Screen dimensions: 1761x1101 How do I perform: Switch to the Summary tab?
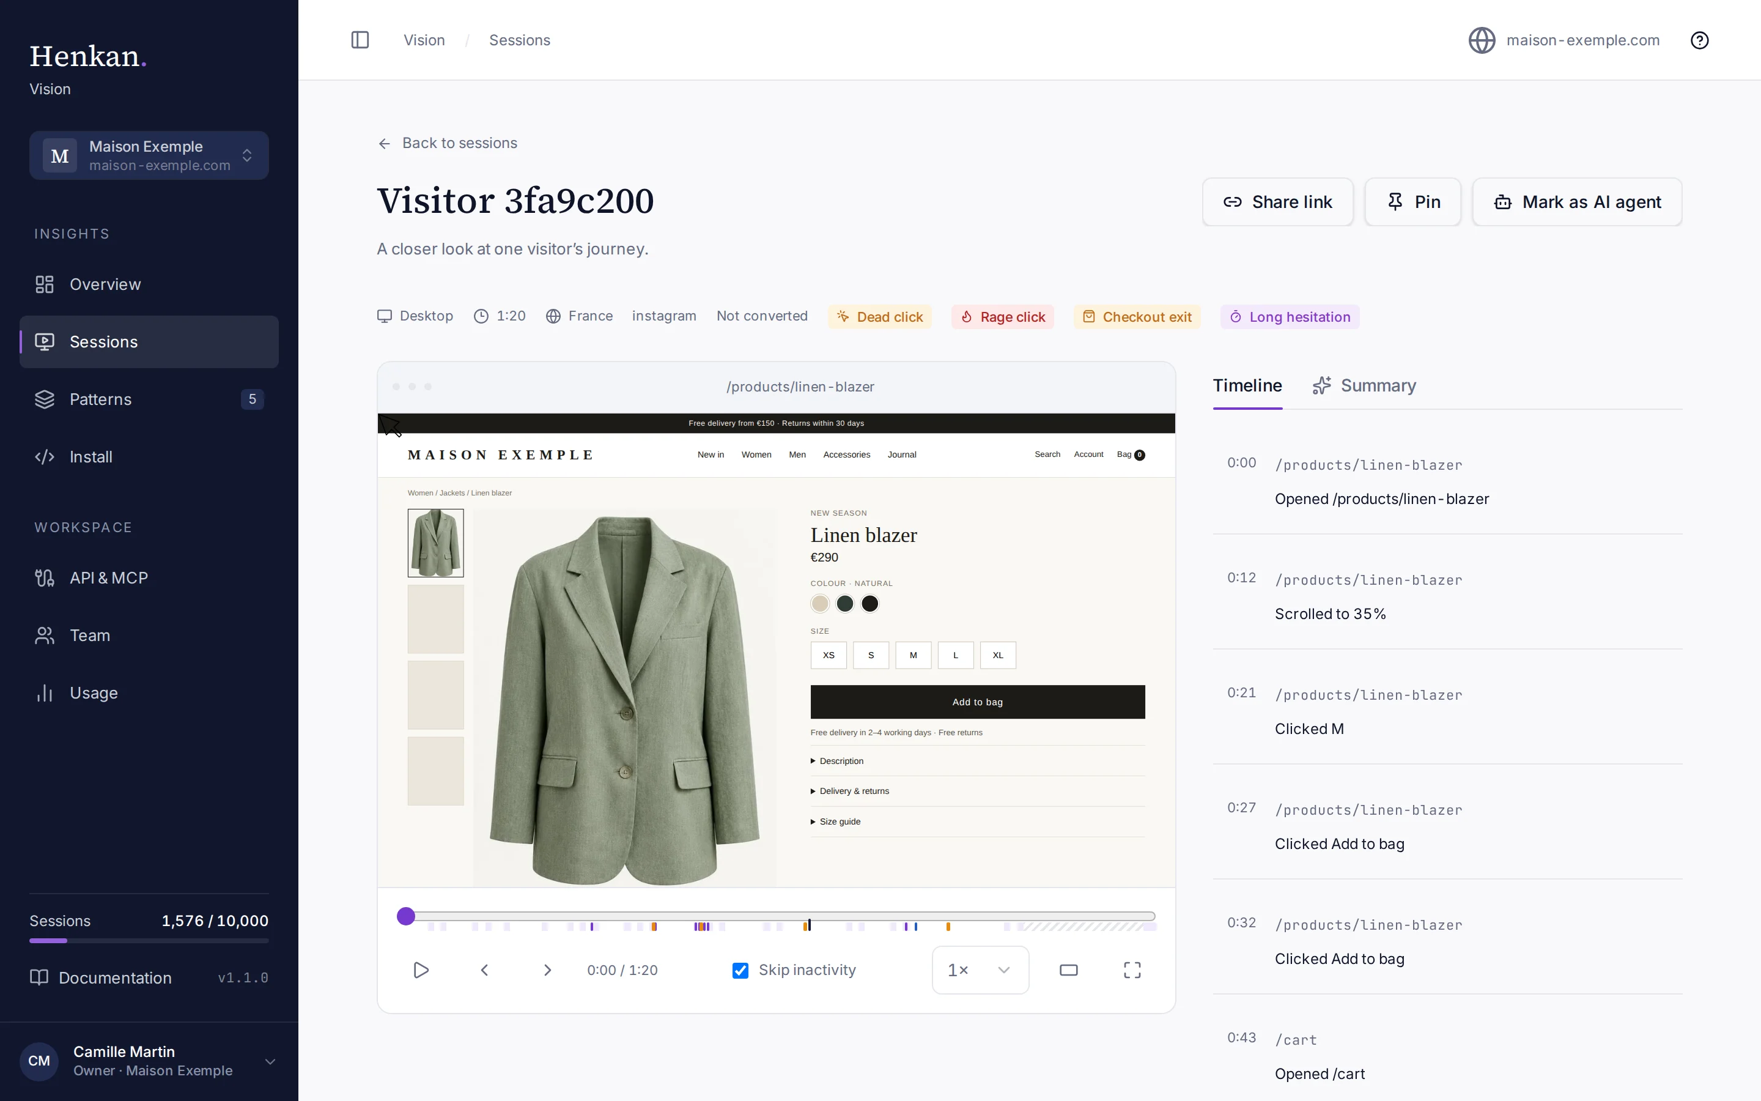pos(1364,385)
